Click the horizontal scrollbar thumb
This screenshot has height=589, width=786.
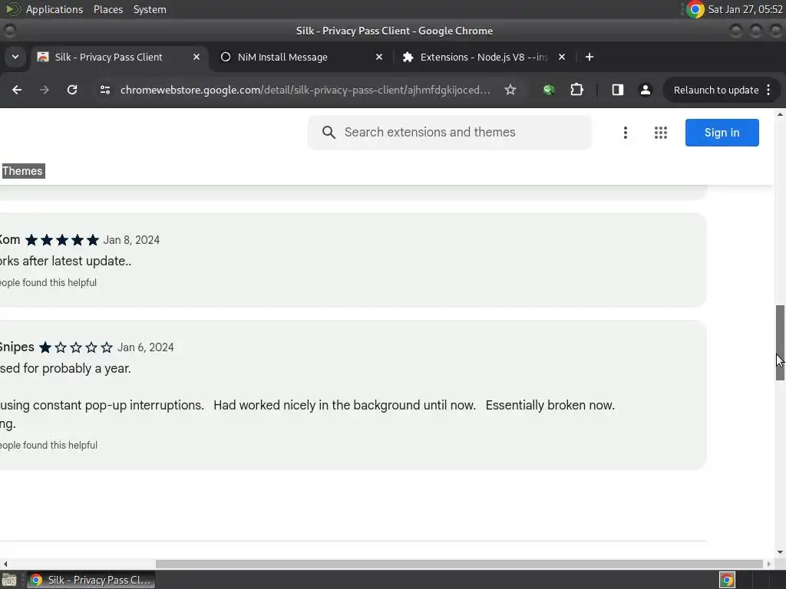point(459,564)
